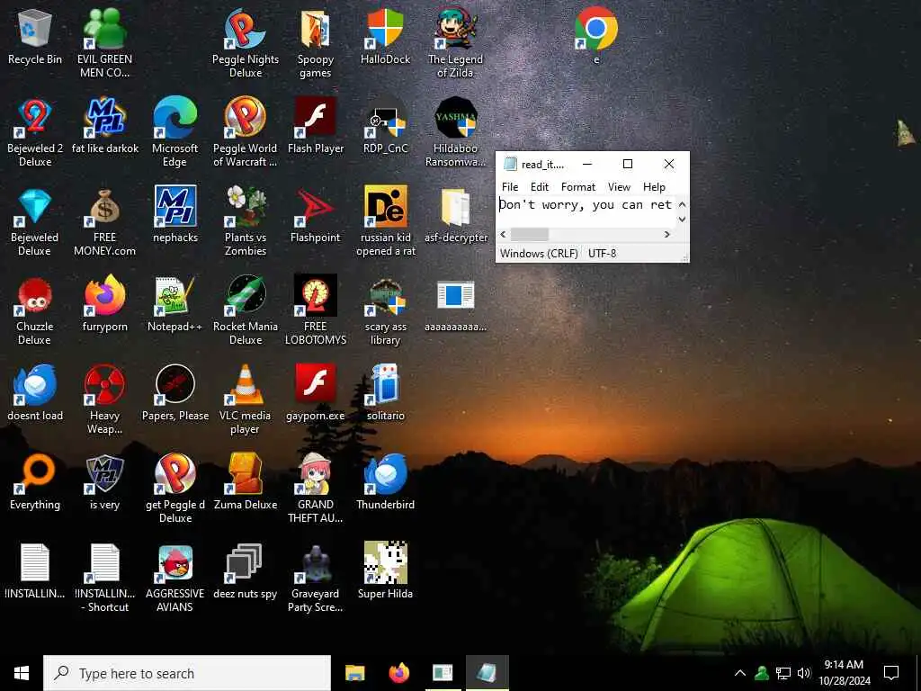Launch Bejeweled 2 Deluxe icon
This screenshot has width=921, height=691.
[35, 133]
